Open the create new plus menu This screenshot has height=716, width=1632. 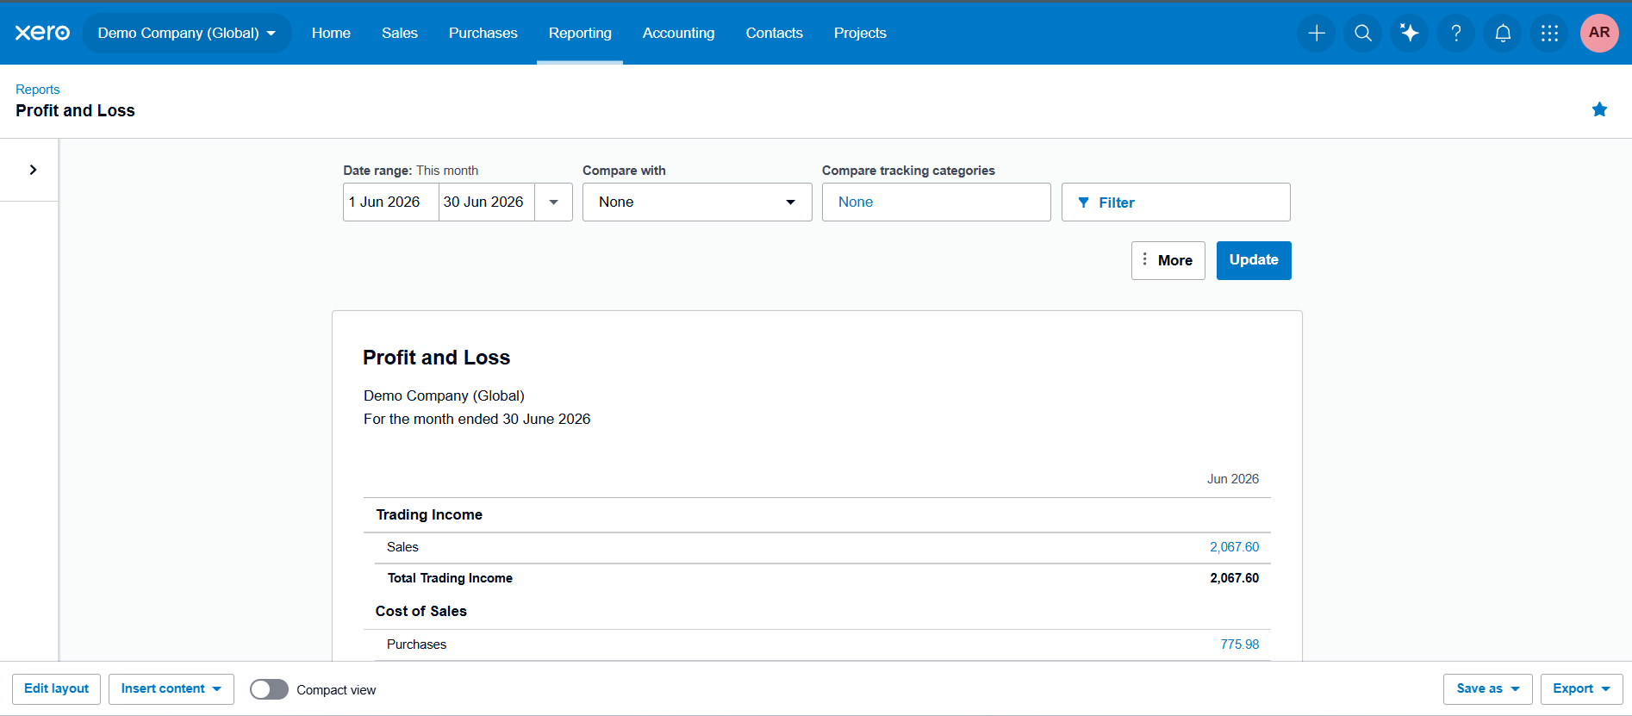tap(1317, 33)
